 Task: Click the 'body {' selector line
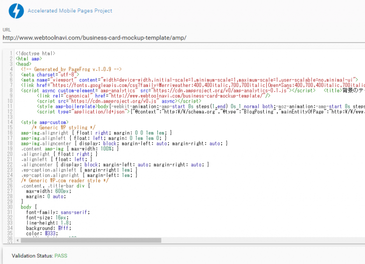tap(29, 207)
